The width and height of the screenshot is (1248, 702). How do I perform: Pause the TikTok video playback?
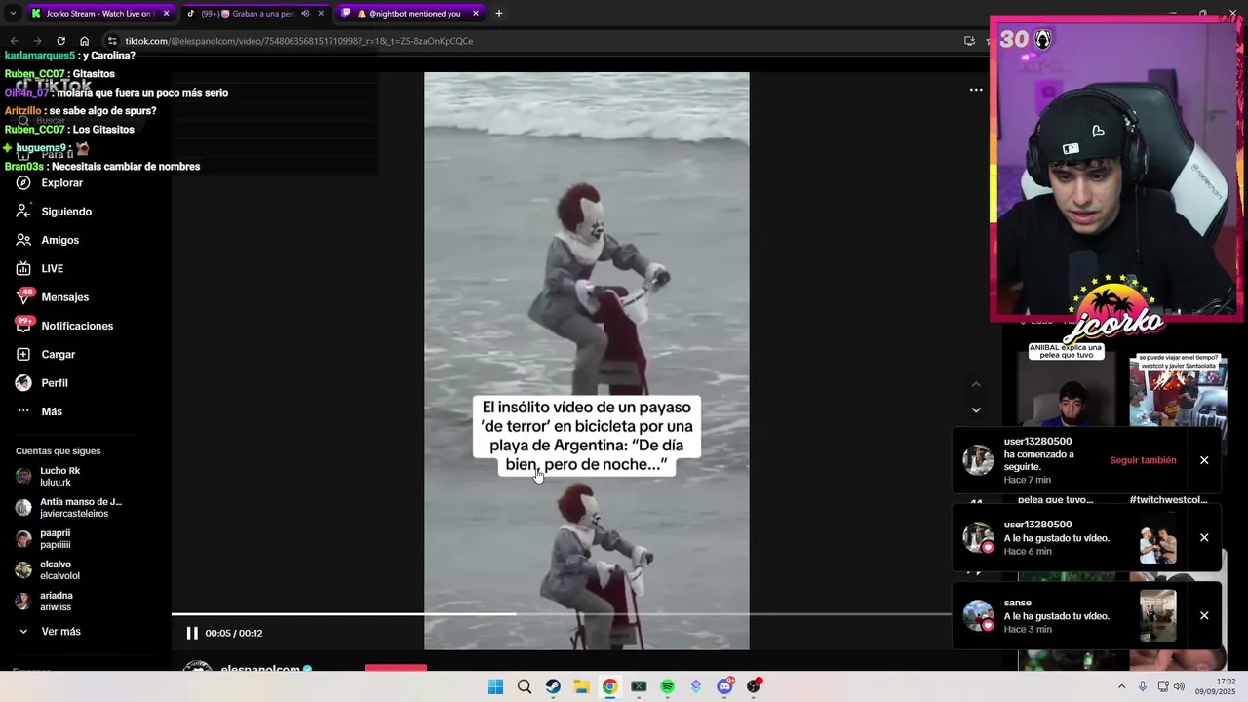click(x=192, y=633)
